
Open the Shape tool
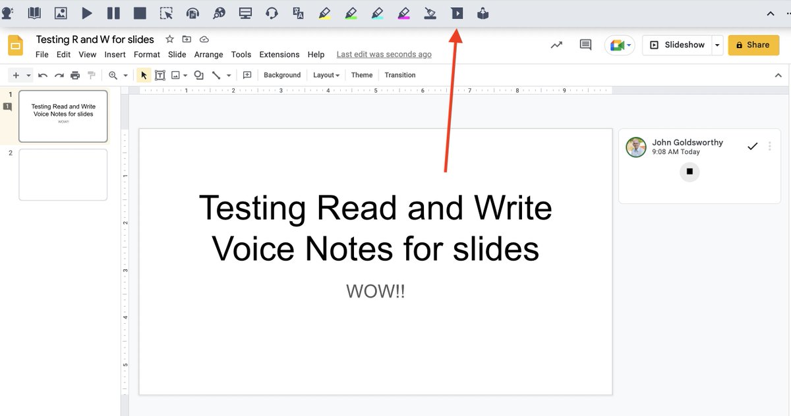tap(198, 75)
